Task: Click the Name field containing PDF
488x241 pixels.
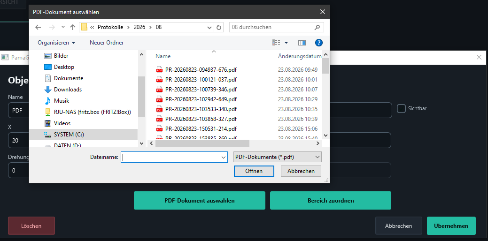Action: tap(19, 110)
